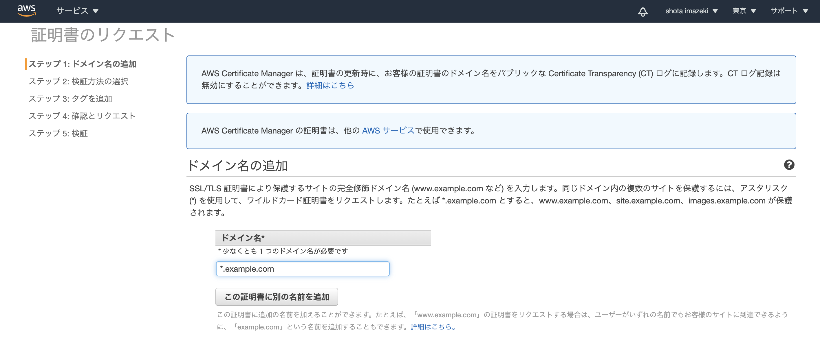This screenshot has width=820, height=341.
Task: Click the AWS logo icon
Action: click(x=27, y=10)
